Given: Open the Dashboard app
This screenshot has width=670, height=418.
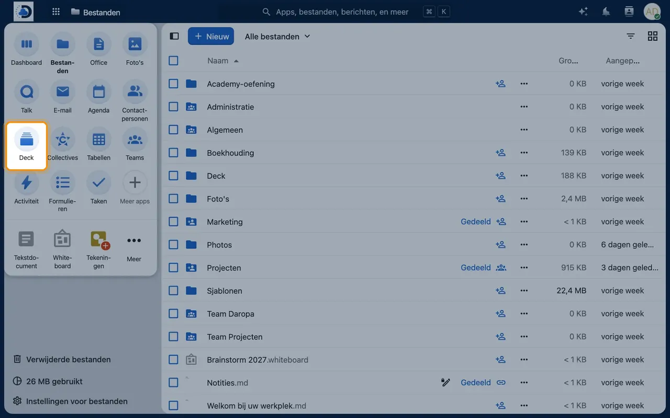Looking at the screenshot, I should tap(26, 50).
